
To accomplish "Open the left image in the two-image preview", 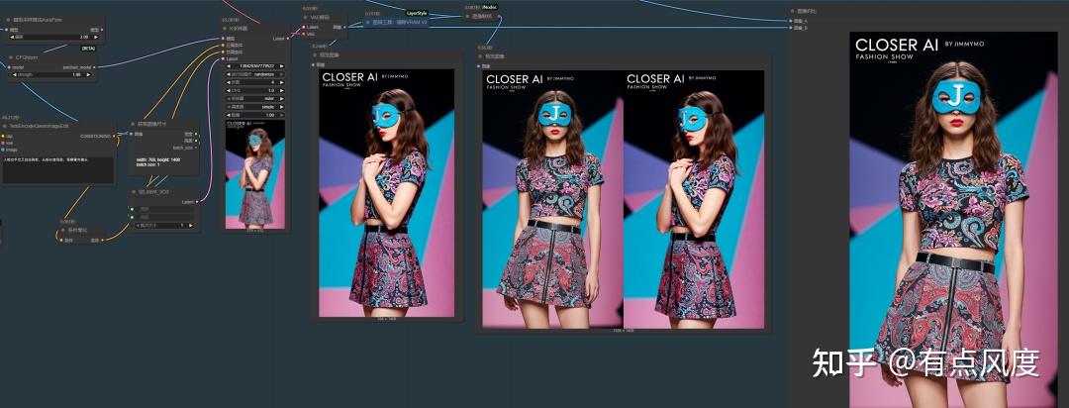I will tap(552, 197).
